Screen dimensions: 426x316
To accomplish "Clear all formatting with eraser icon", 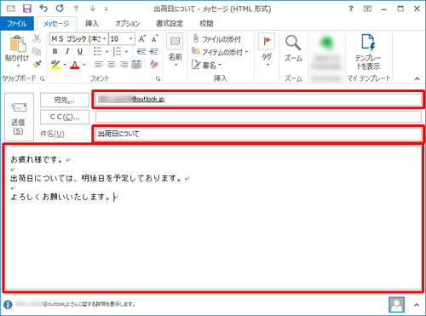I will [x=154, y=65].
